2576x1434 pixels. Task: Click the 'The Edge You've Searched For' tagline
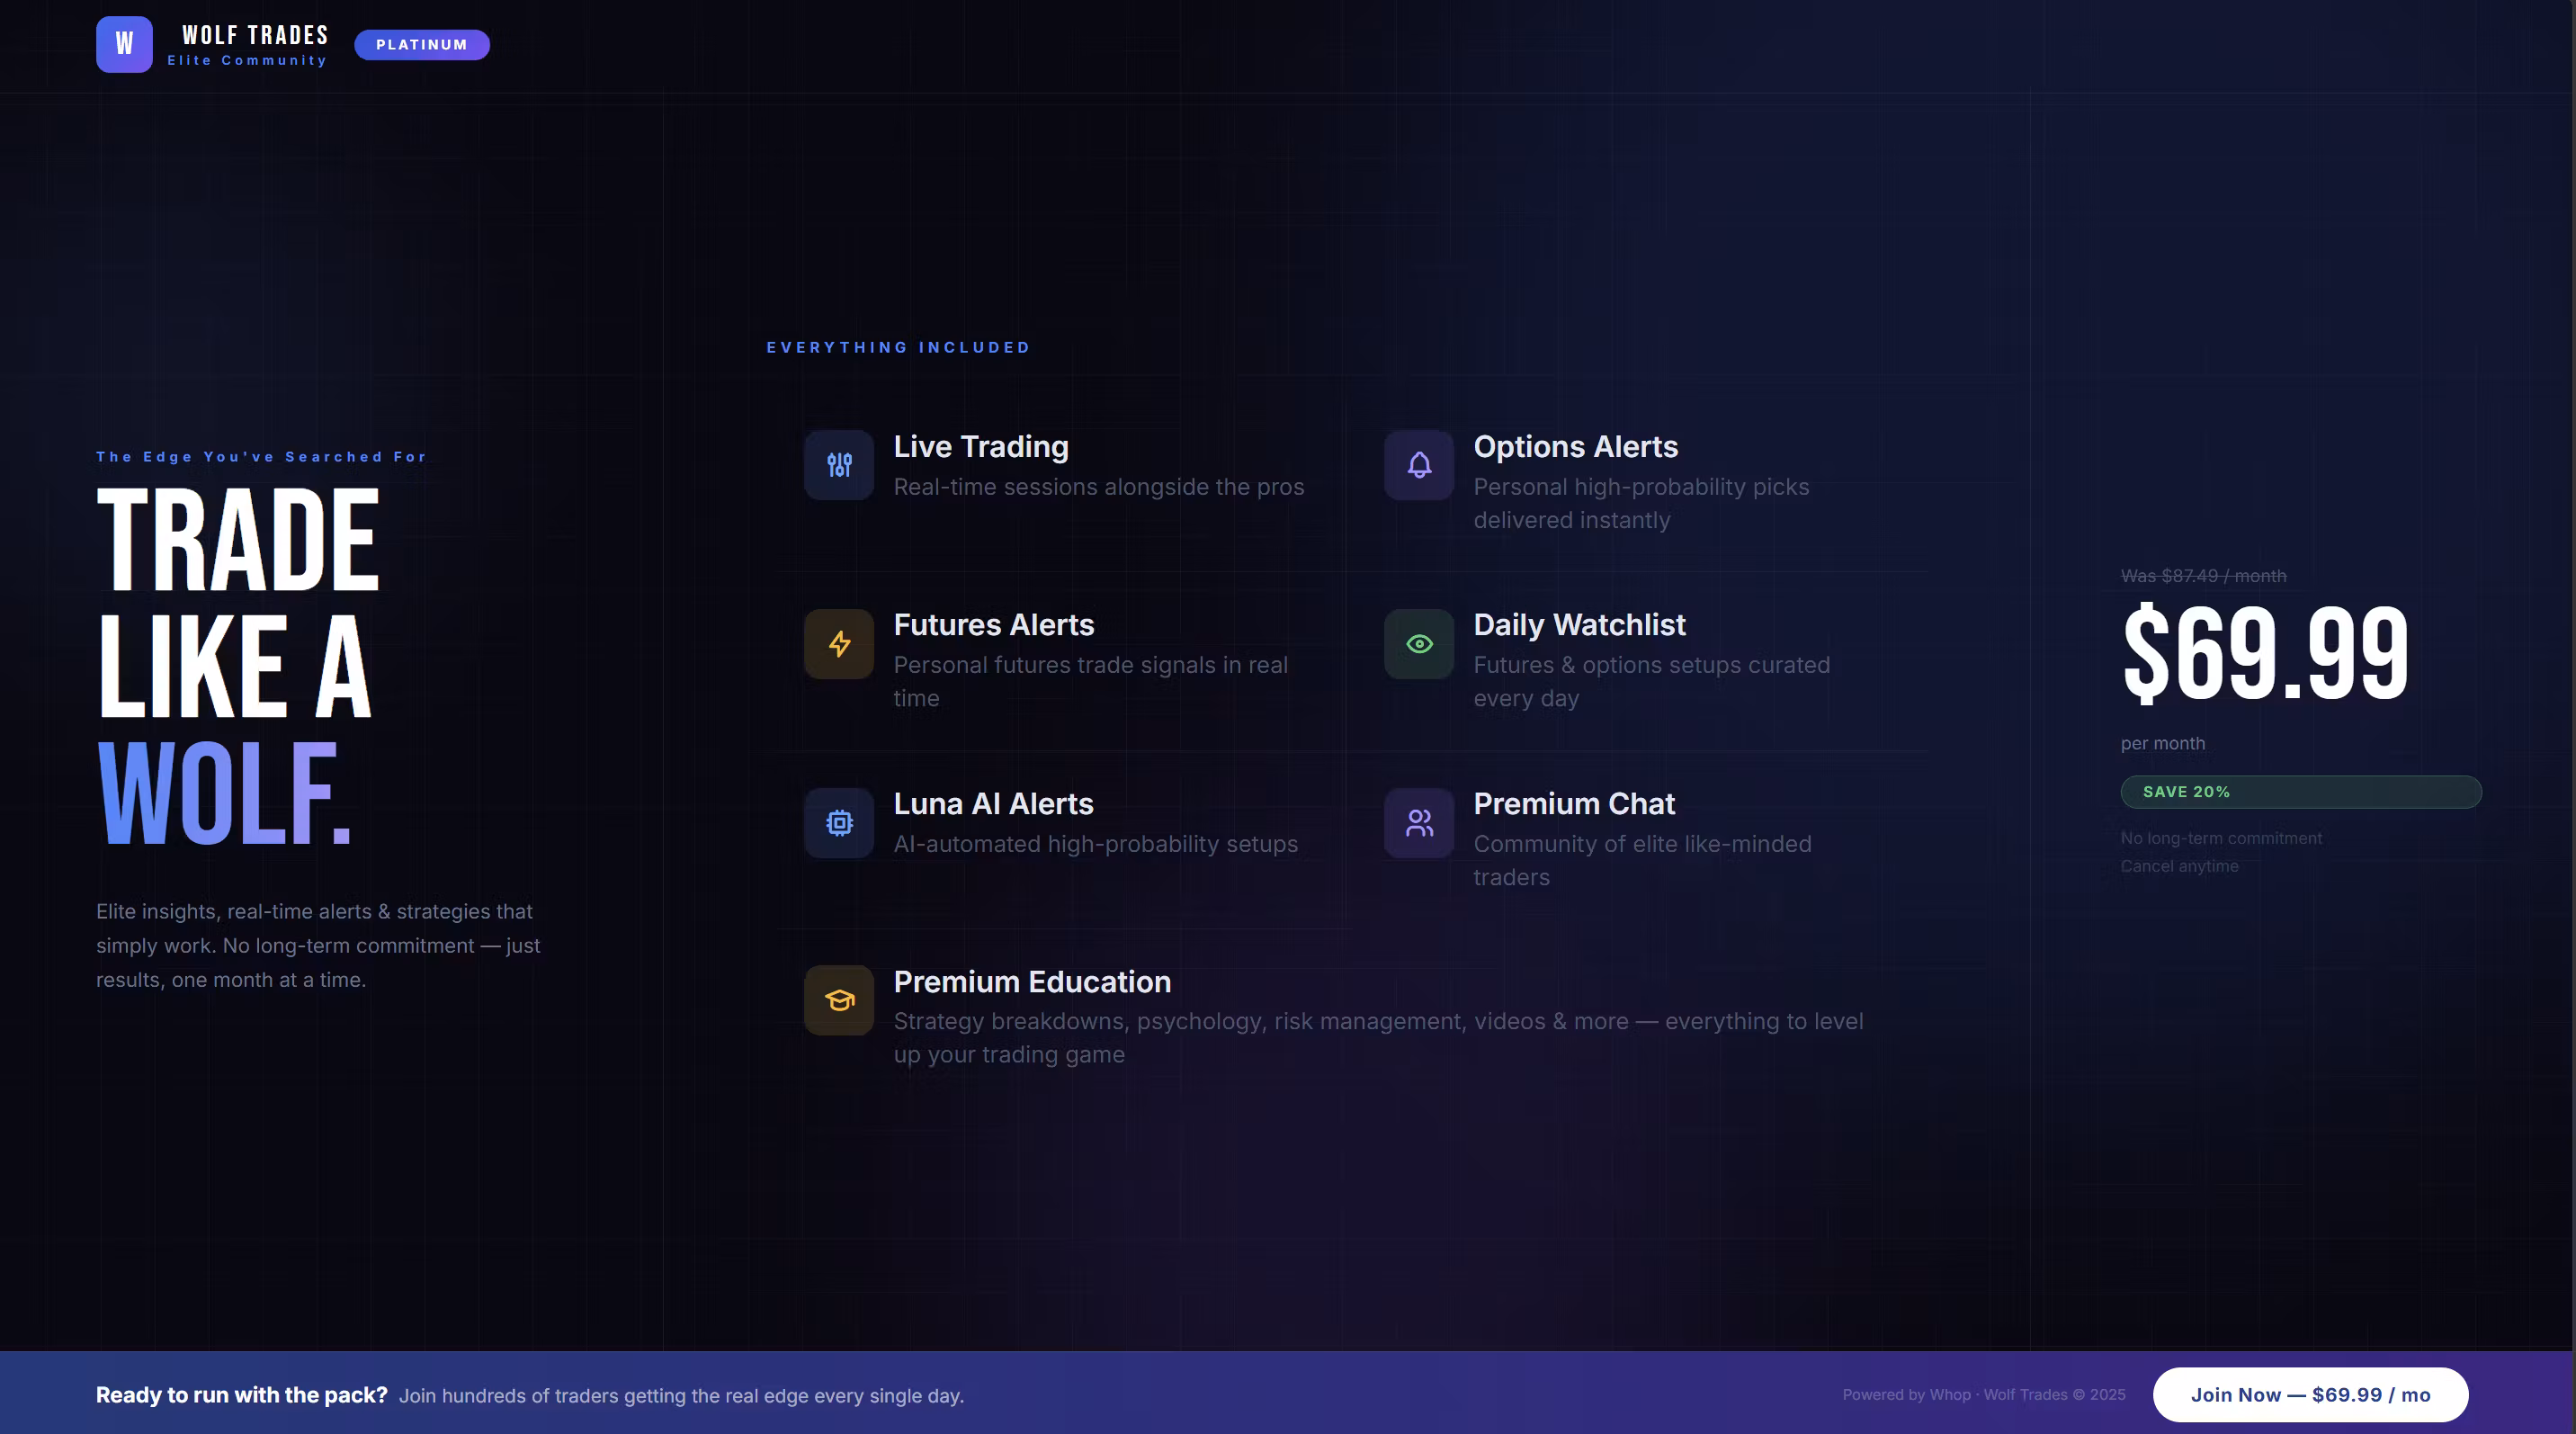pyautogui.click(x=261, y=457)
